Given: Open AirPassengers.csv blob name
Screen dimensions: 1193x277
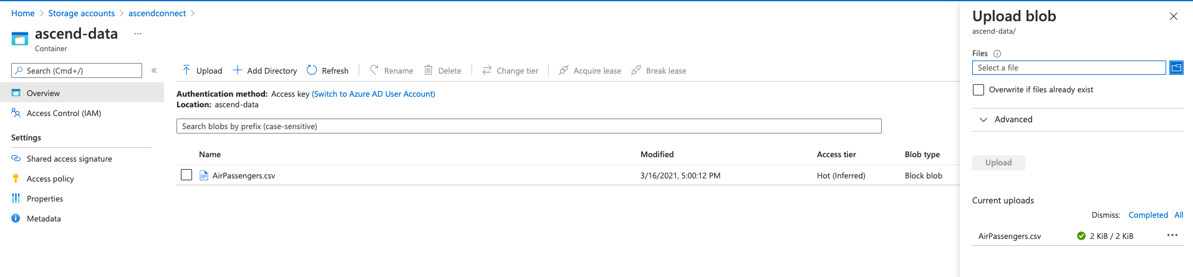Looking at the screenshot, I should (x=244, y=175).
